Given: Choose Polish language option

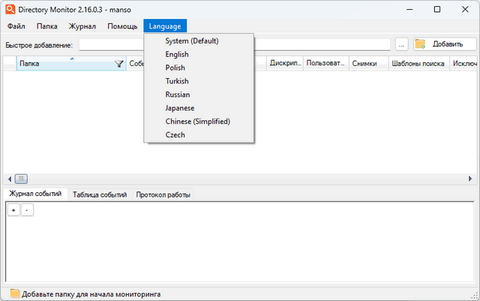Looking at the screenshot, I should coord(199,68).
